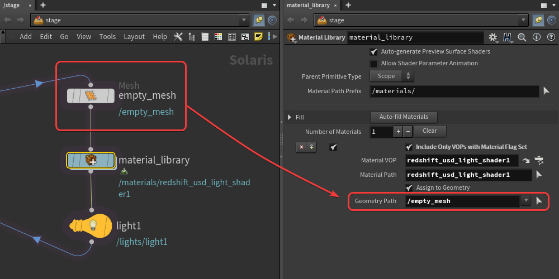Viewport: 559px width, 279px height.
Task: Open the parameter pane tab options arrow
Action: point(554,6)
